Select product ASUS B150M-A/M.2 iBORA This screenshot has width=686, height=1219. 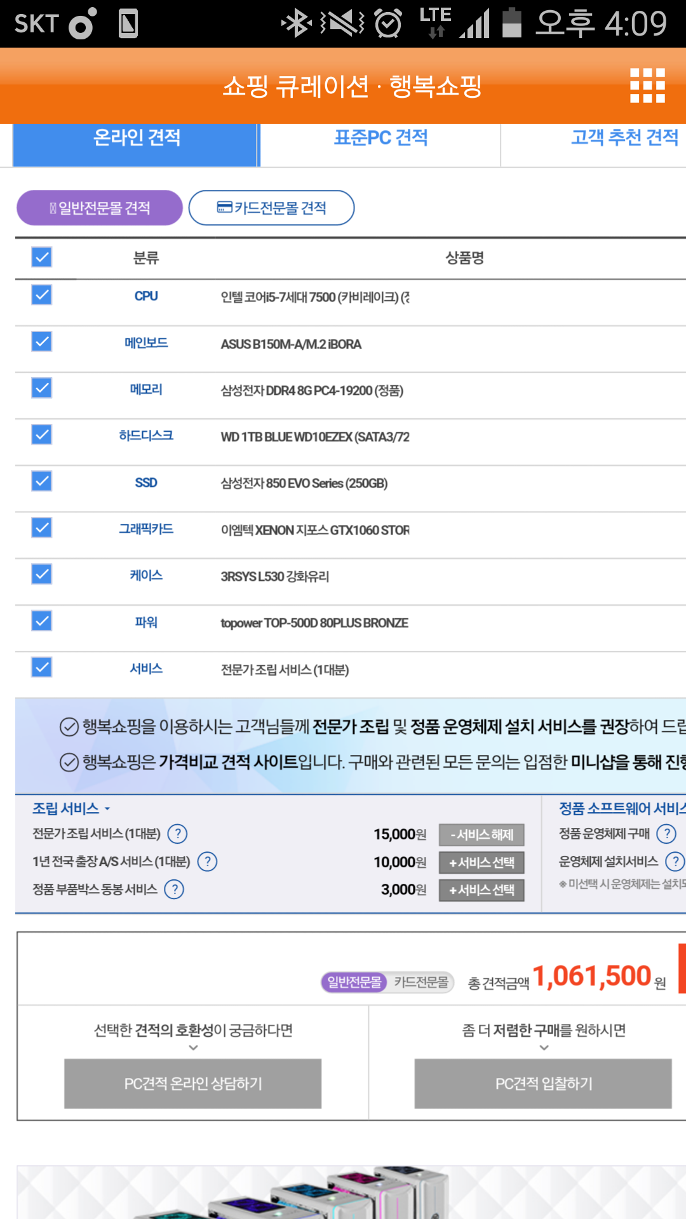pyautogui.click(x=291, y=344)
